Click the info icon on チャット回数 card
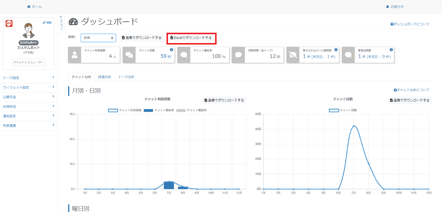This screenshot has height=212, width=442. (171, 50)
